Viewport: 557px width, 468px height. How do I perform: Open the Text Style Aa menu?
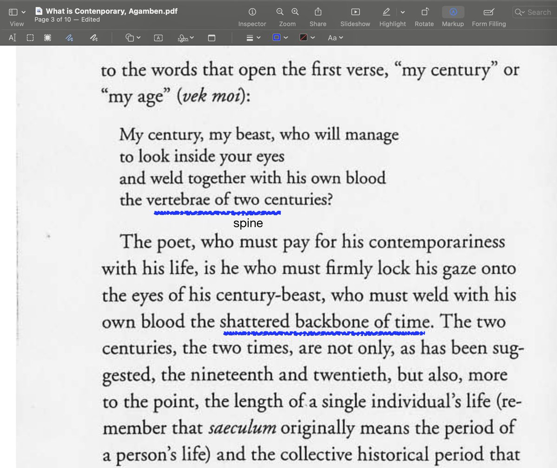pyautogui.click(x=335, y=38)
